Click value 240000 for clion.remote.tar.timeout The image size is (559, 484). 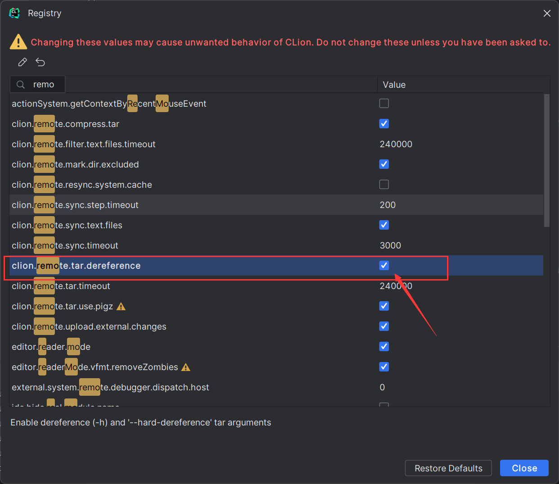[396, 286]
